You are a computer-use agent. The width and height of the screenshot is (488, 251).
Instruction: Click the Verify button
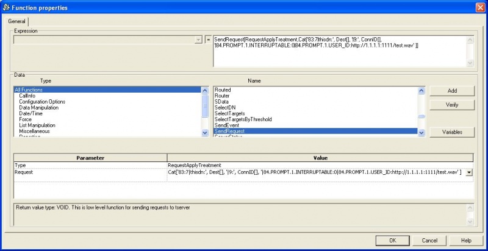[x=452, y=105]
